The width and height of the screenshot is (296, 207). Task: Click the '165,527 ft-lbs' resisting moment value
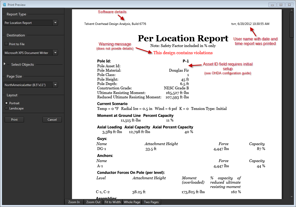(177, 93)
